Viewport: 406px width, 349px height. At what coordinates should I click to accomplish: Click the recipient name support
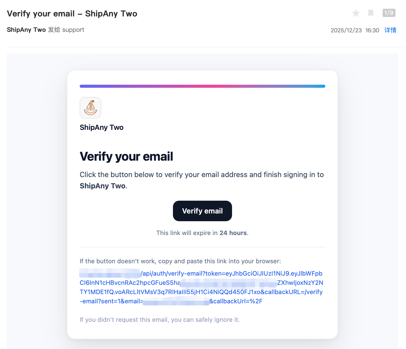tap(73, 30)
